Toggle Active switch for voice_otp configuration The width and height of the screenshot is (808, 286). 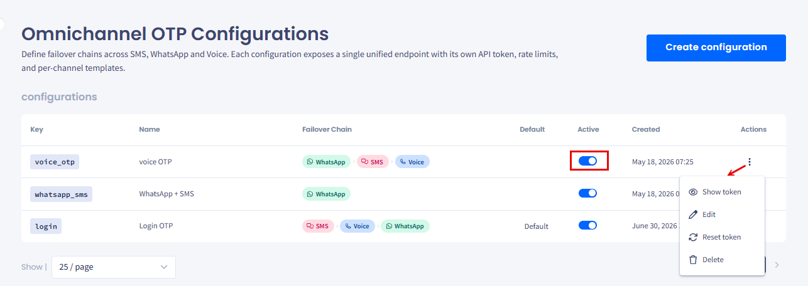(587, 161)
